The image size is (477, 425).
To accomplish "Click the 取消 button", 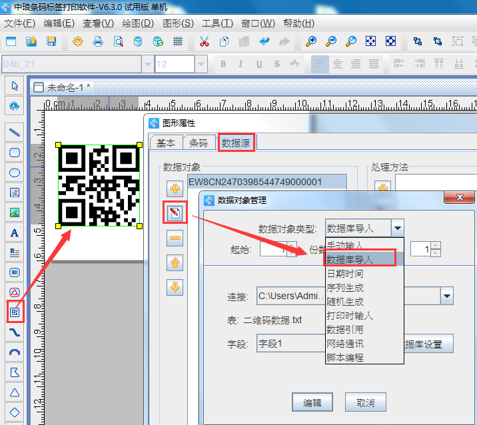I will click(365, 402).
